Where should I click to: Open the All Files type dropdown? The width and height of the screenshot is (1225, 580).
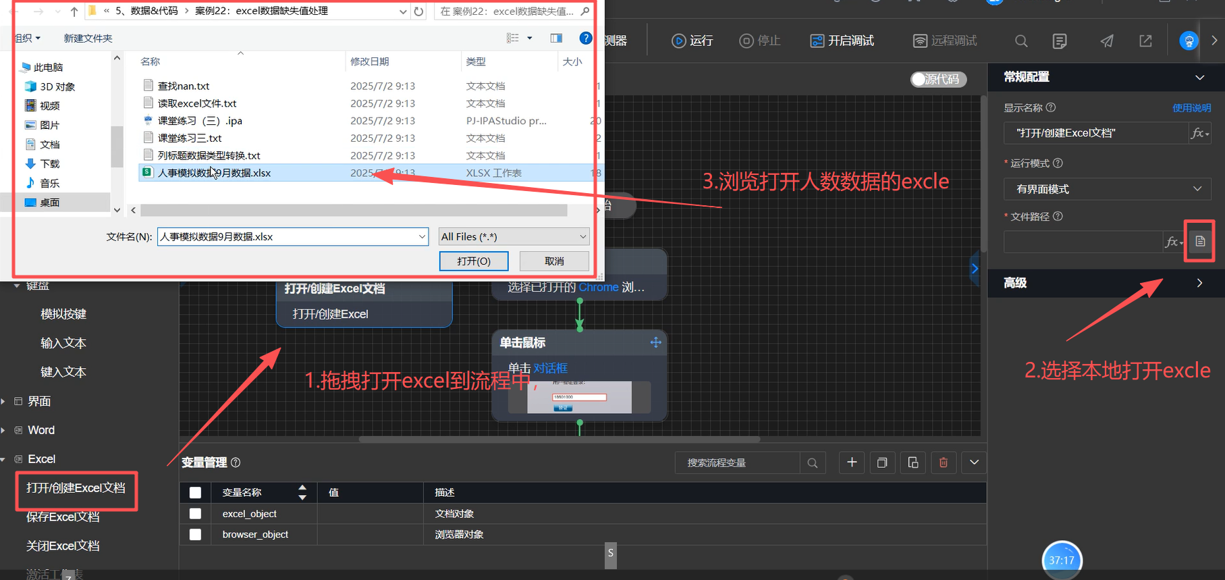pyautogui.click(x=514, y=236)
